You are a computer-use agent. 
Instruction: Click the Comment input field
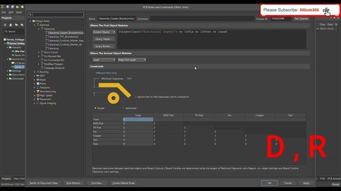click(202, 19)
